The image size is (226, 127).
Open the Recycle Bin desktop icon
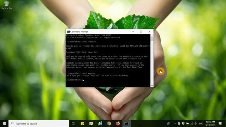coord(6,5)
